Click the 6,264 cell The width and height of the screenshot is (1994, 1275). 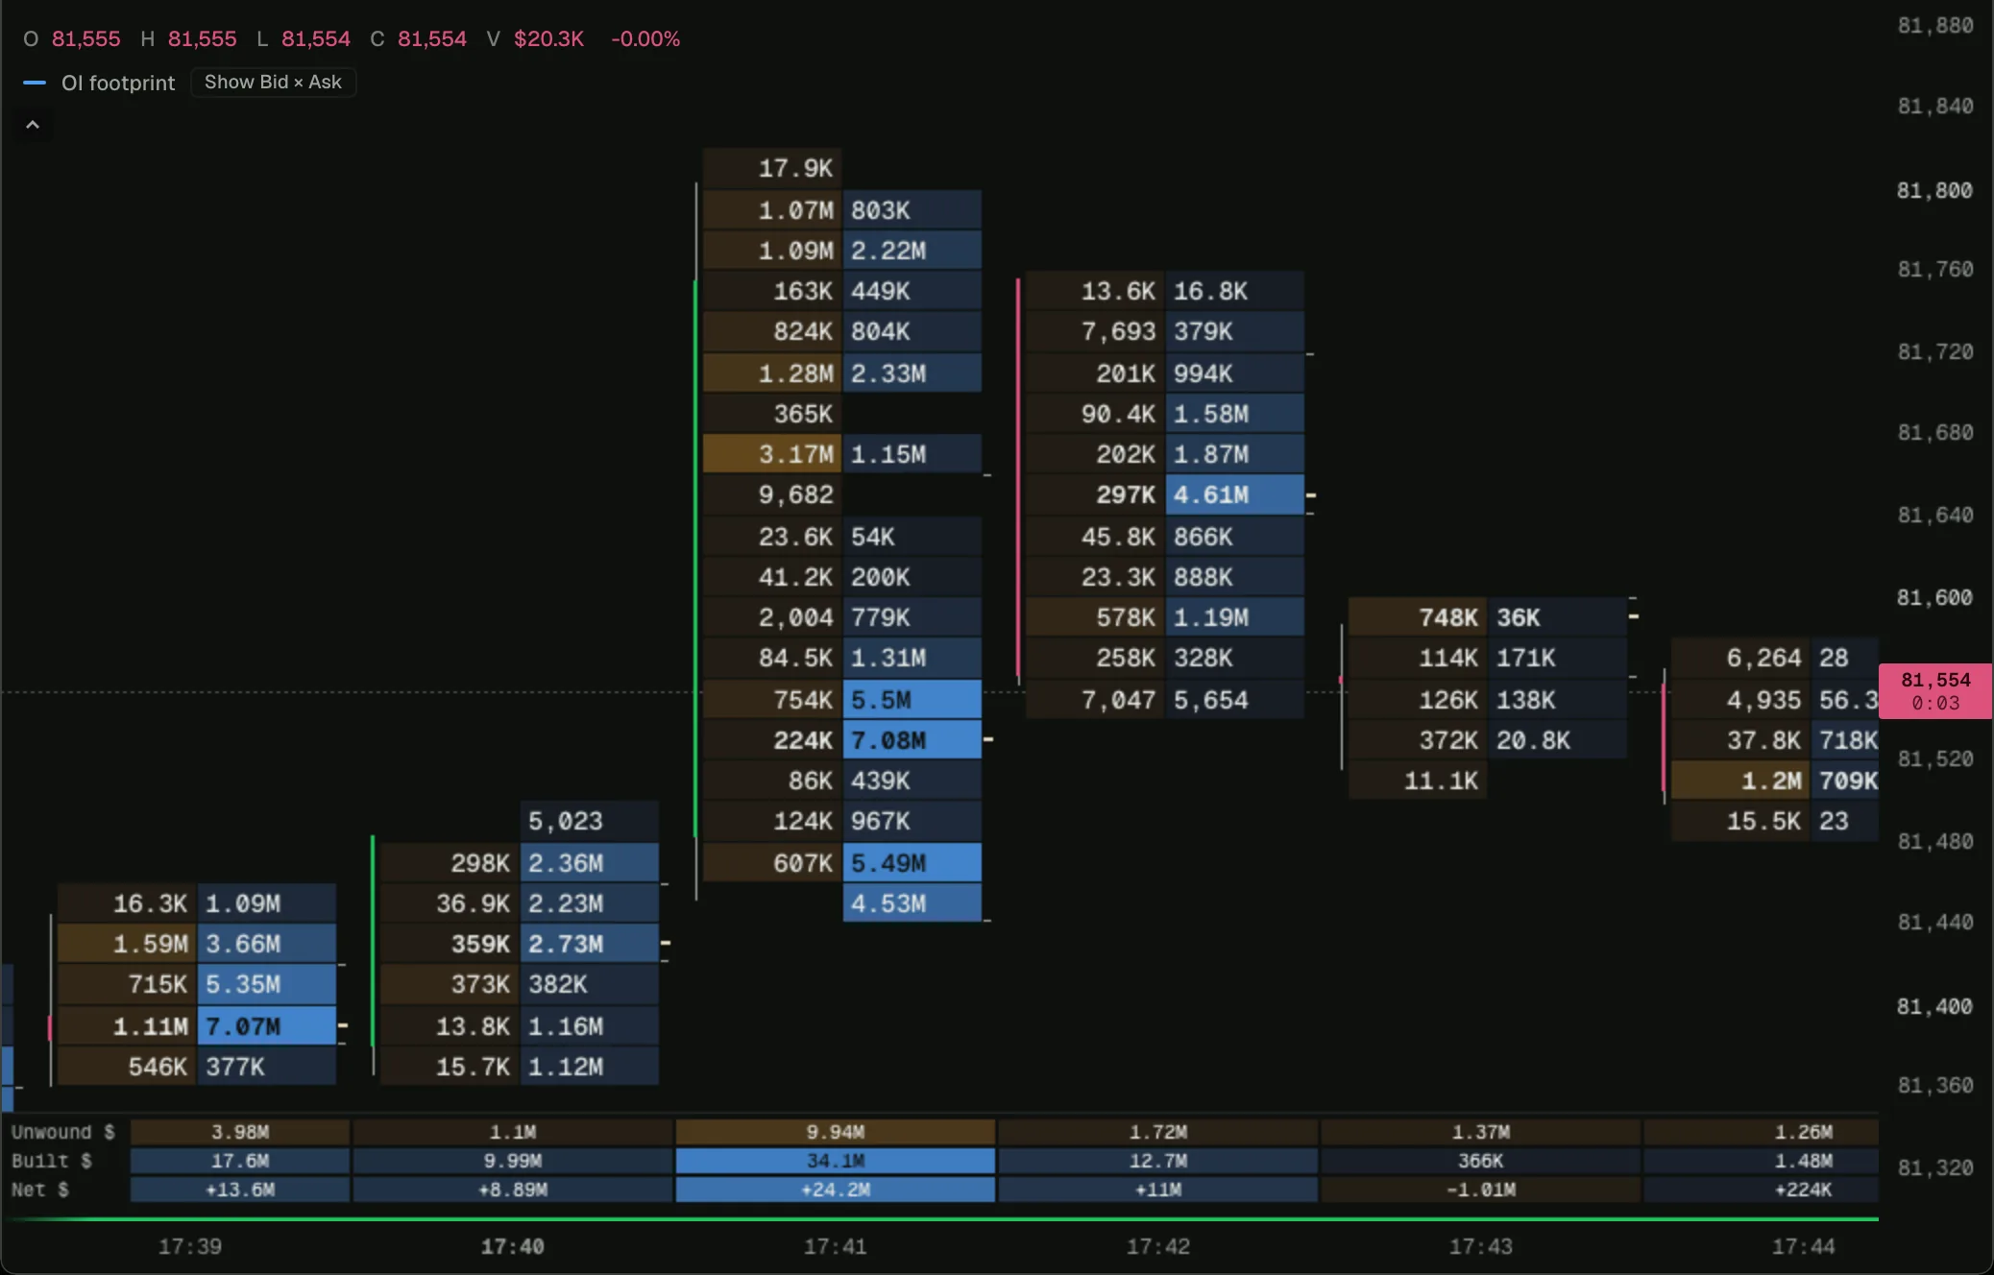1739,658
